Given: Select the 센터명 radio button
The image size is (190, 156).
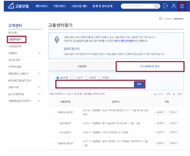Looking at the screenshot, I should [x=87, y=78].
